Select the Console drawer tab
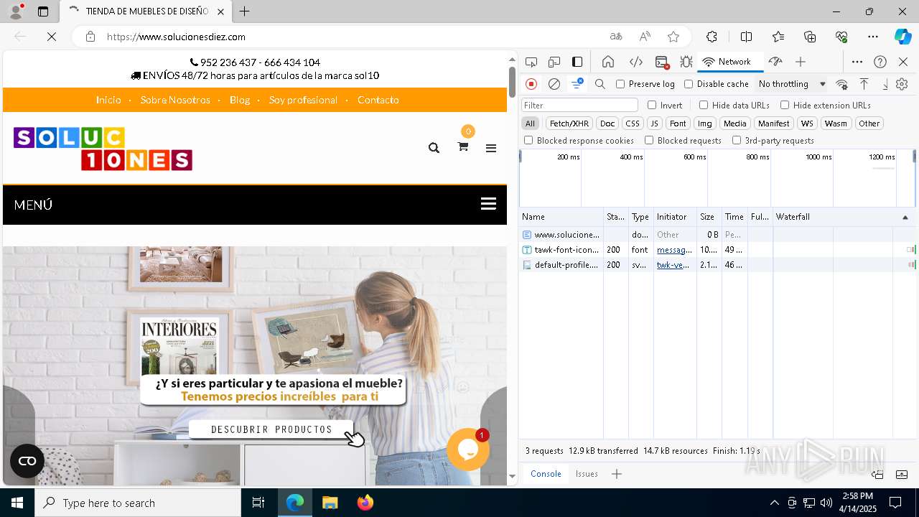The height and width of the screenshot is (517, 919). point(546,474)
